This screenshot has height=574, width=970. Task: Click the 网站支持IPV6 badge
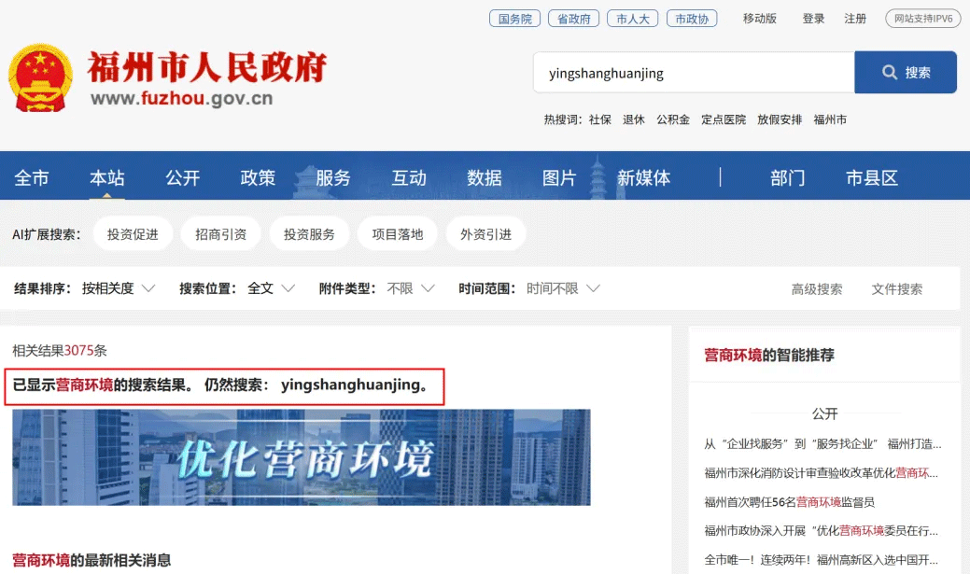[922, 18]
